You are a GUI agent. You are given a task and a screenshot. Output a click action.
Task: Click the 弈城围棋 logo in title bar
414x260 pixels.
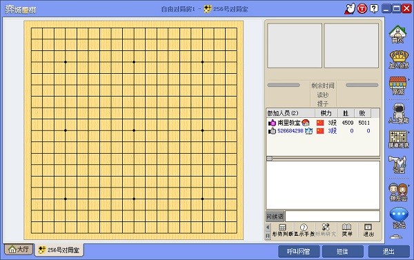tap(21, 9)
